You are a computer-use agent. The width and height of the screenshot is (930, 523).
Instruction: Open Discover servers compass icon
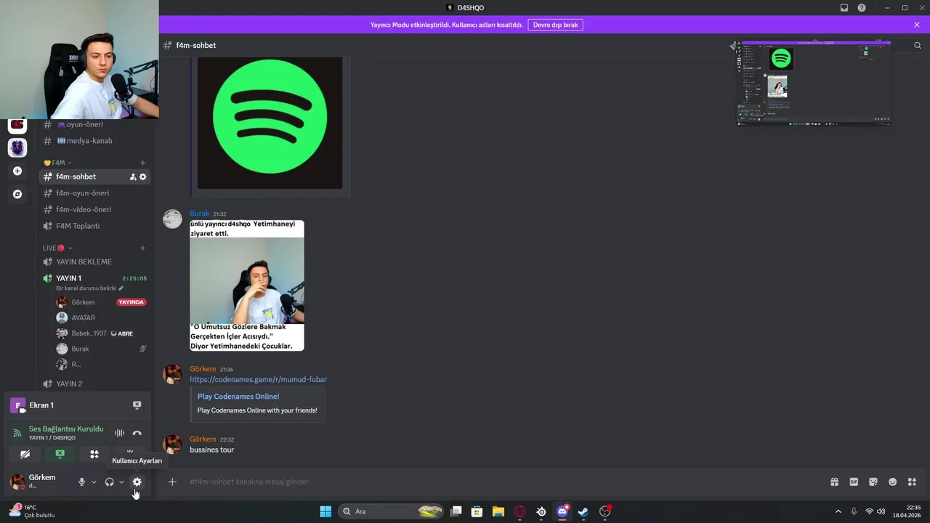pyautogui.click(x=17, y=194)
